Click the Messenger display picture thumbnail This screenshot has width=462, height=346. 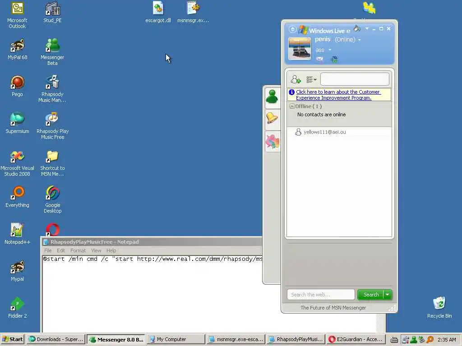(x=300, y=49)
